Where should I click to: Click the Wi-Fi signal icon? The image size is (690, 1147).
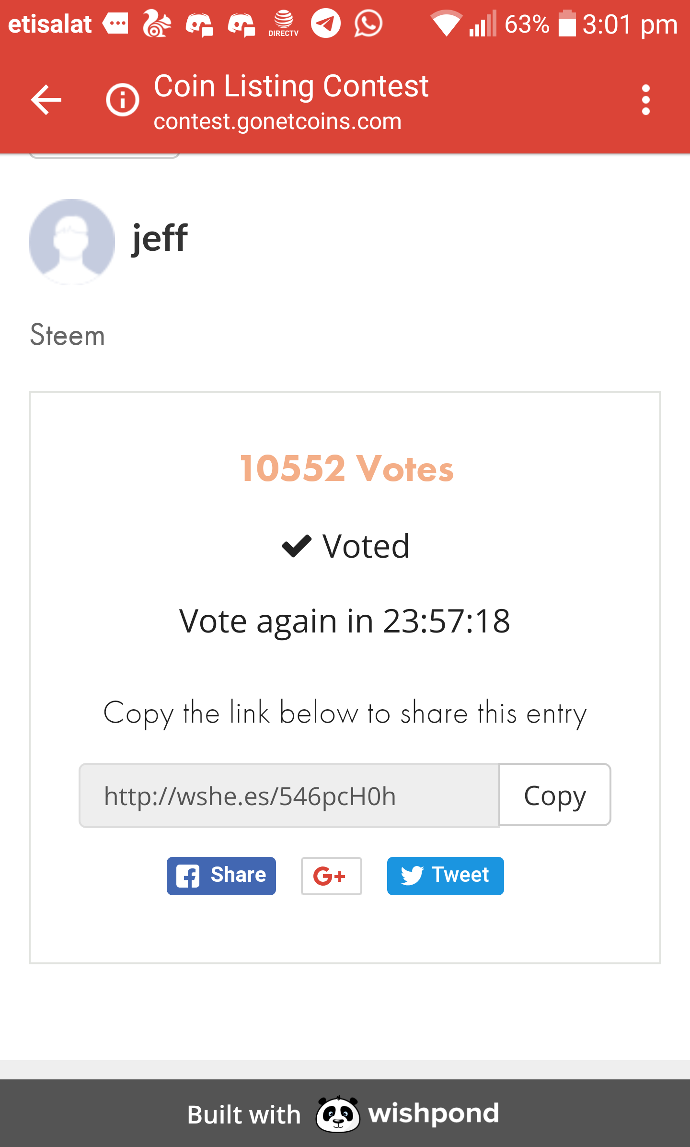(x=446, y=23)
